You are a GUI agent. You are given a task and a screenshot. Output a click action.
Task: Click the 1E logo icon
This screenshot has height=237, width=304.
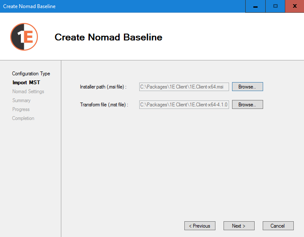[x=24, y=37]
